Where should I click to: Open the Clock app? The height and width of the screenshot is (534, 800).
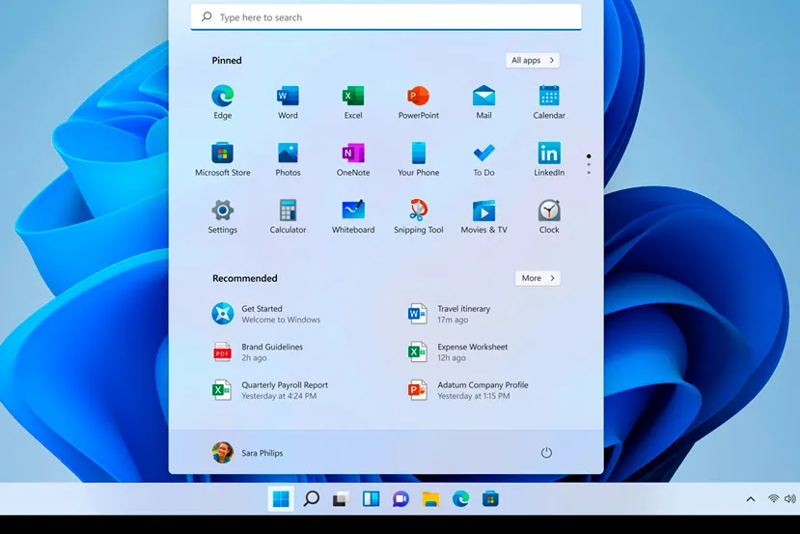coord(549,216)
